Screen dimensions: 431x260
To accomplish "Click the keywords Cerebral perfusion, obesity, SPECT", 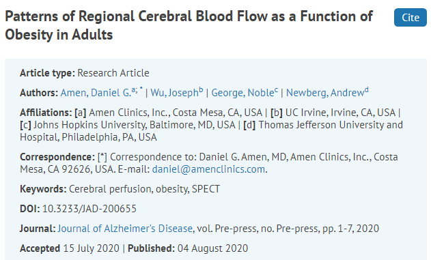I will tap(144, 189).
